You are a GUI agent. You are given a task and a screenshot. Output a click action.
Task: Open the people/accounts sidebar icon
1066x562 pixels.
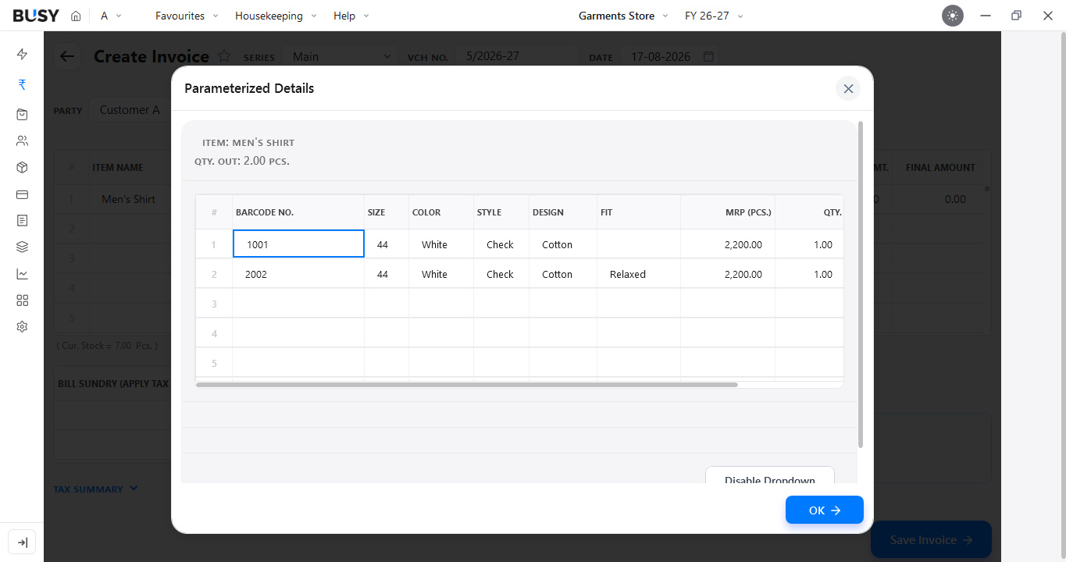pos(22,141)
